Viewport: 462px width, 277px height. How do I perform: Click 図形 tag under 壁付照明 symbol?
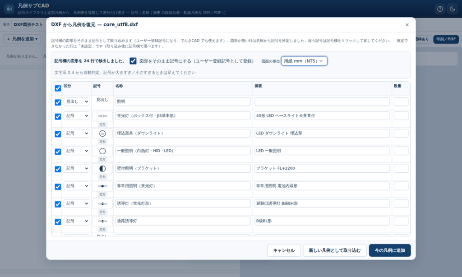pos(102,177)
